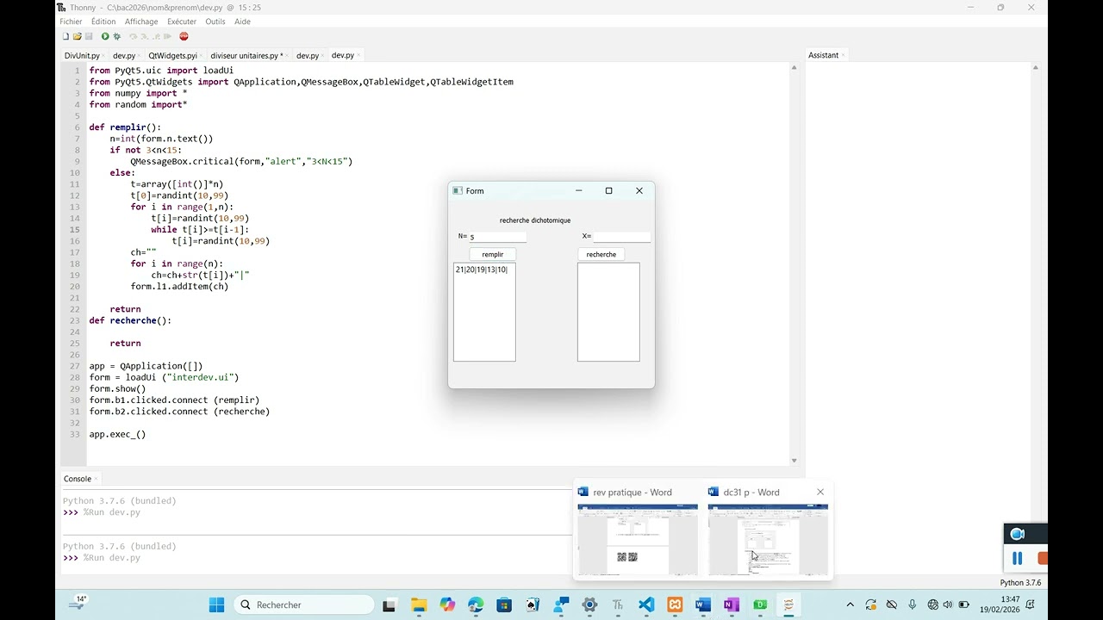Open Microsoft Edge from the taskbar

click(476, 604)
